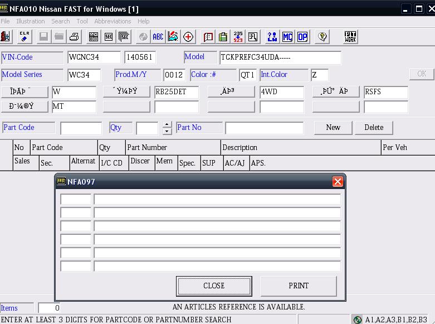The width and height of the screenshot is (435, 324).
Task: Click the MT transmission field
Action: pos(74,107)
